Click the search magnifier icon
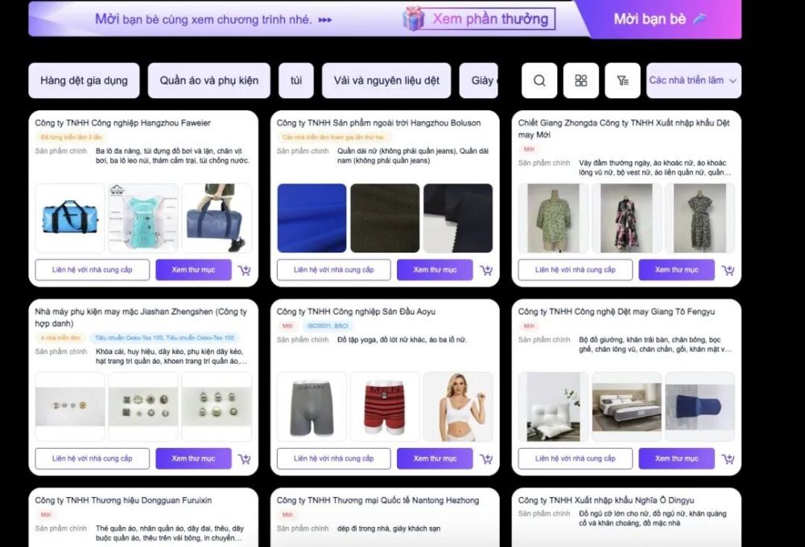This screenshot has height=547, width=805. pyautogui.click(x=539, y=80)
